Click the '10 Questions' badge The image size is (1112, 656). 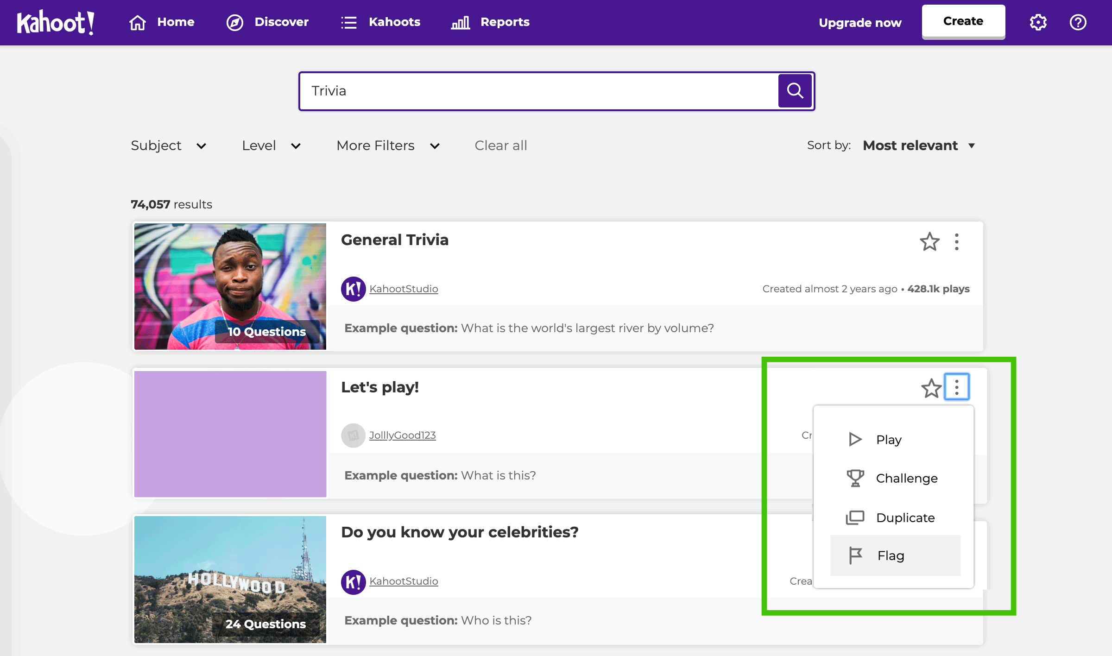click(x=267, y=332)
